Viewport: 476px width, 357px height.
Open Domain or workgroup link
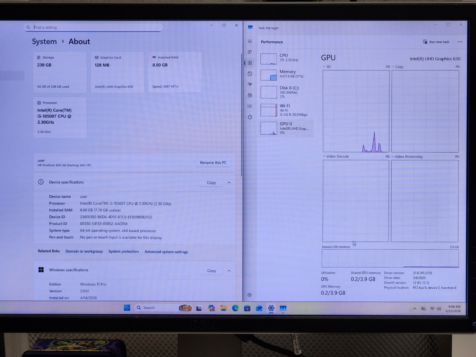point(84,251)
